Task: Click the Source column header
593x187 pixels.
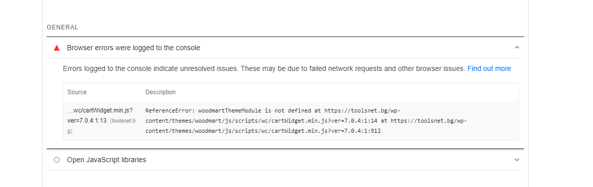Action: coord(77,92)
